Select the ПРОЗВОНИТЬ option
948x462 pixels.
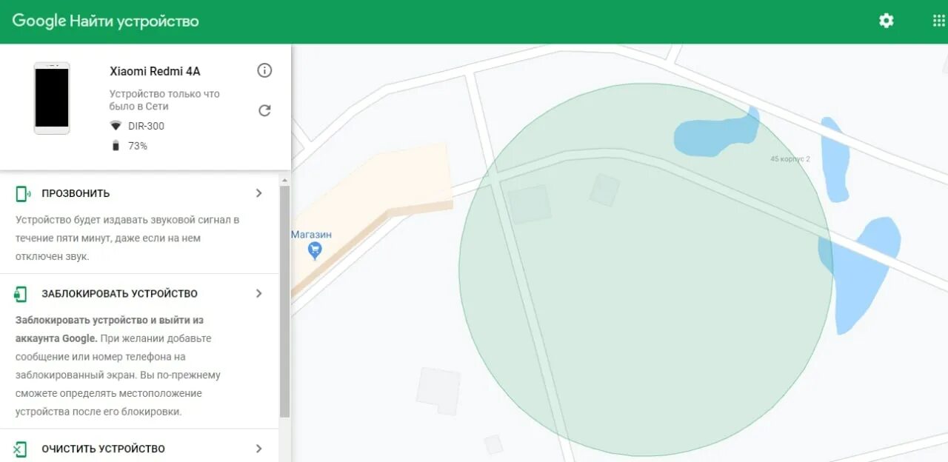pyautogui.click(x=76, y=193)
